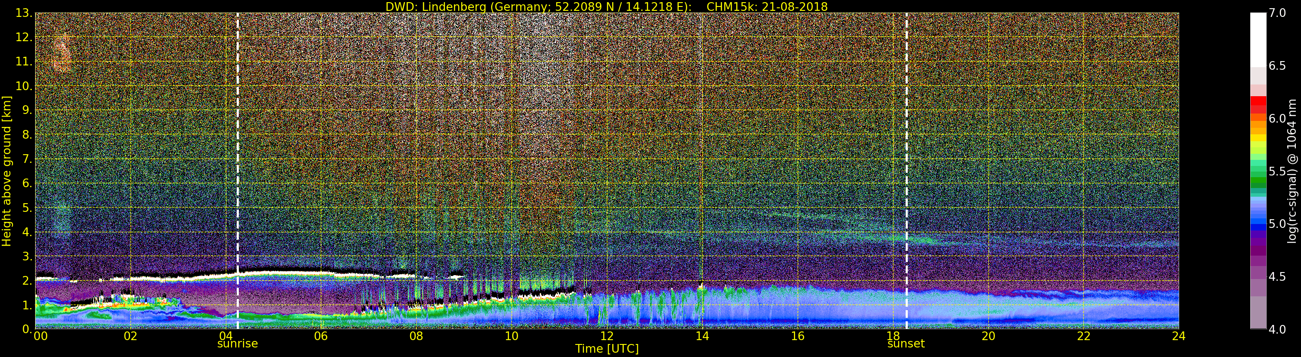The image size is (1301, 357).
Task: Click the green segment of the colorbar
Action: (x=1258, y=180)
